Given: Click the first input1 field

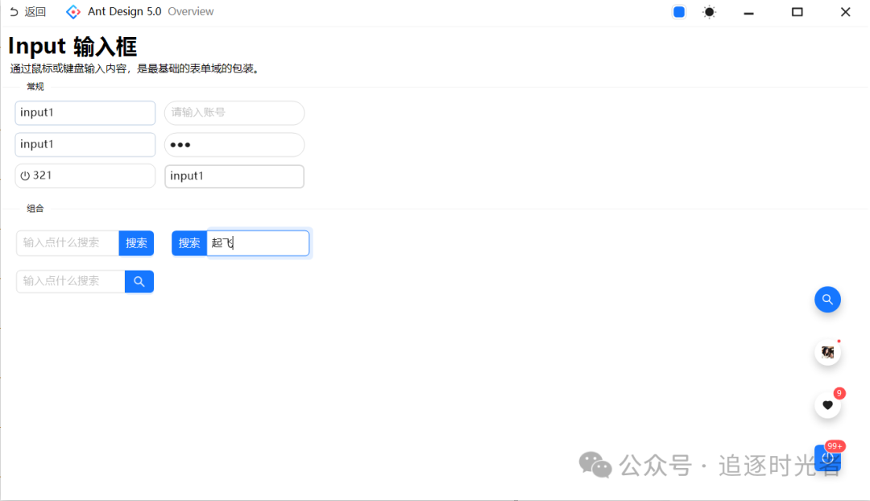Looking at the screenshot, I should pyautogui.click(x=85, y=113).
